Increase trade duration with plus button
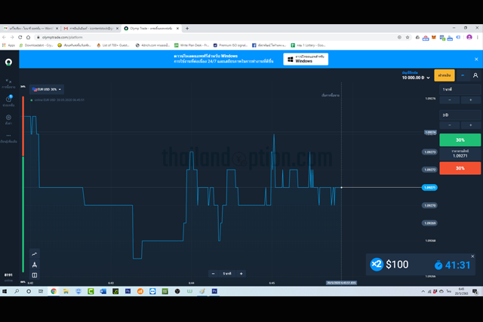The height and width of the screenshot is (322, 483). 470,100
